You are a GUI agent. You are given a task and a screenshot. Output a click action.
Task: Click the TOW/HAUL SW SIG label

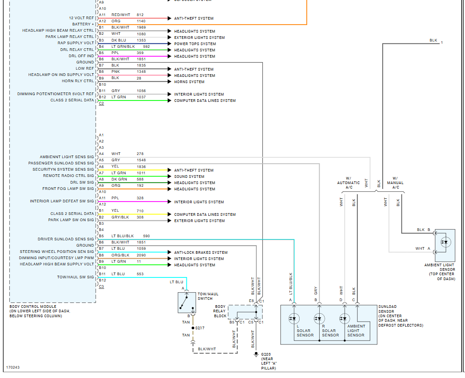tap(75, 277)
